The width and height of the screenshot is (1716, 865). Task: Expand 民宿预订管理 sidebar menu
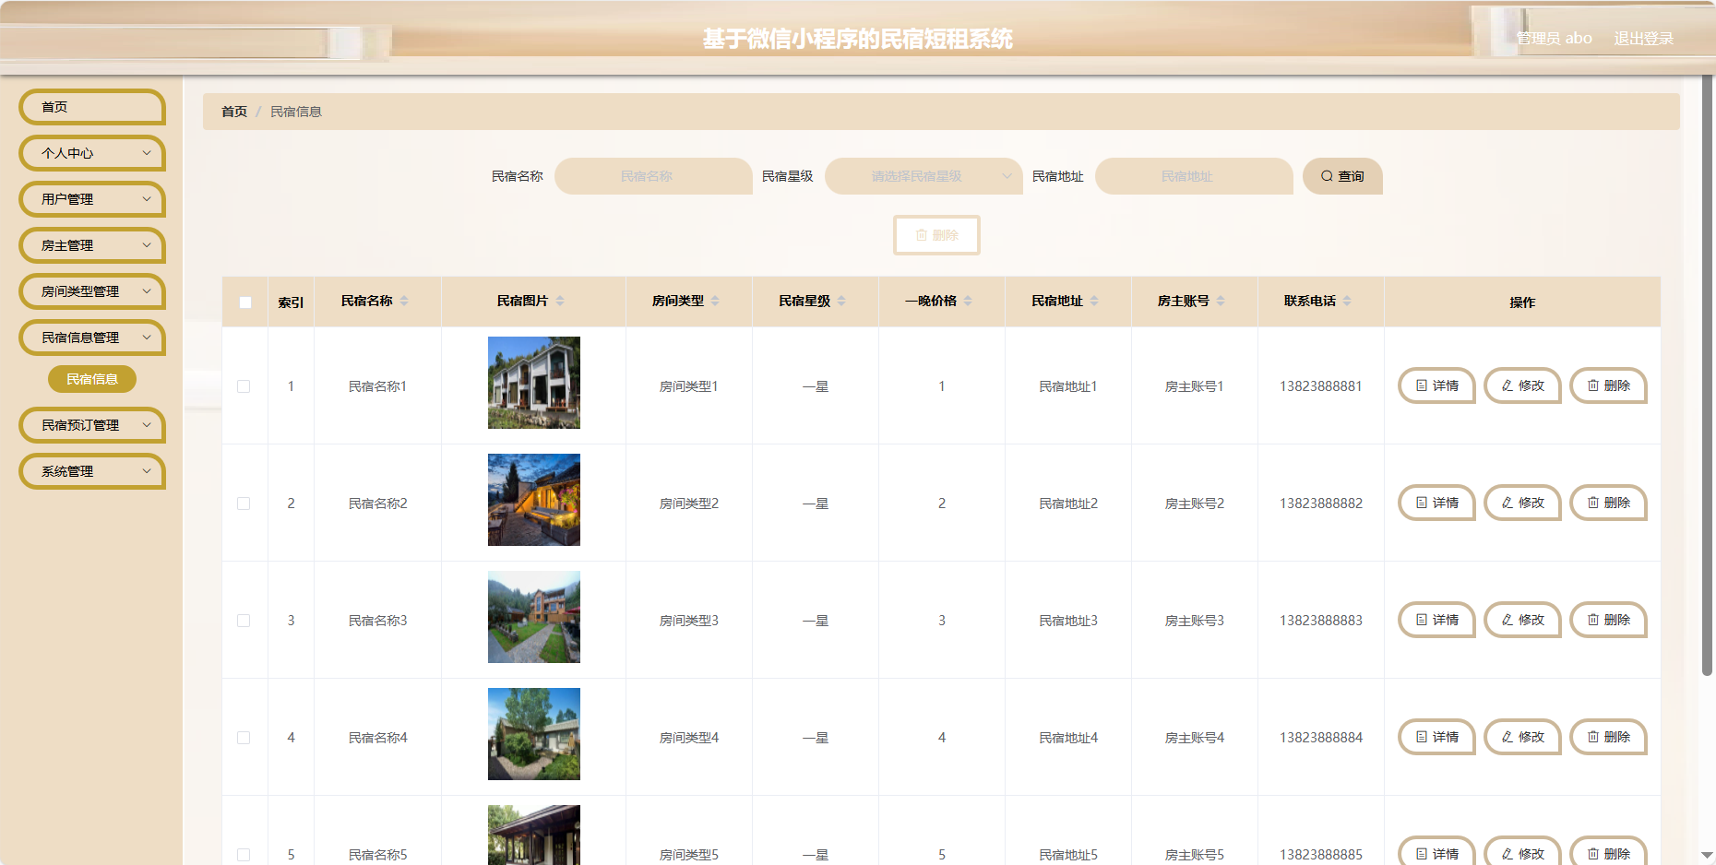tap(92, 425)
